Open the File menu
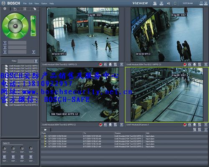The height and width of the screenshot is (167, 209). (25, 3)
